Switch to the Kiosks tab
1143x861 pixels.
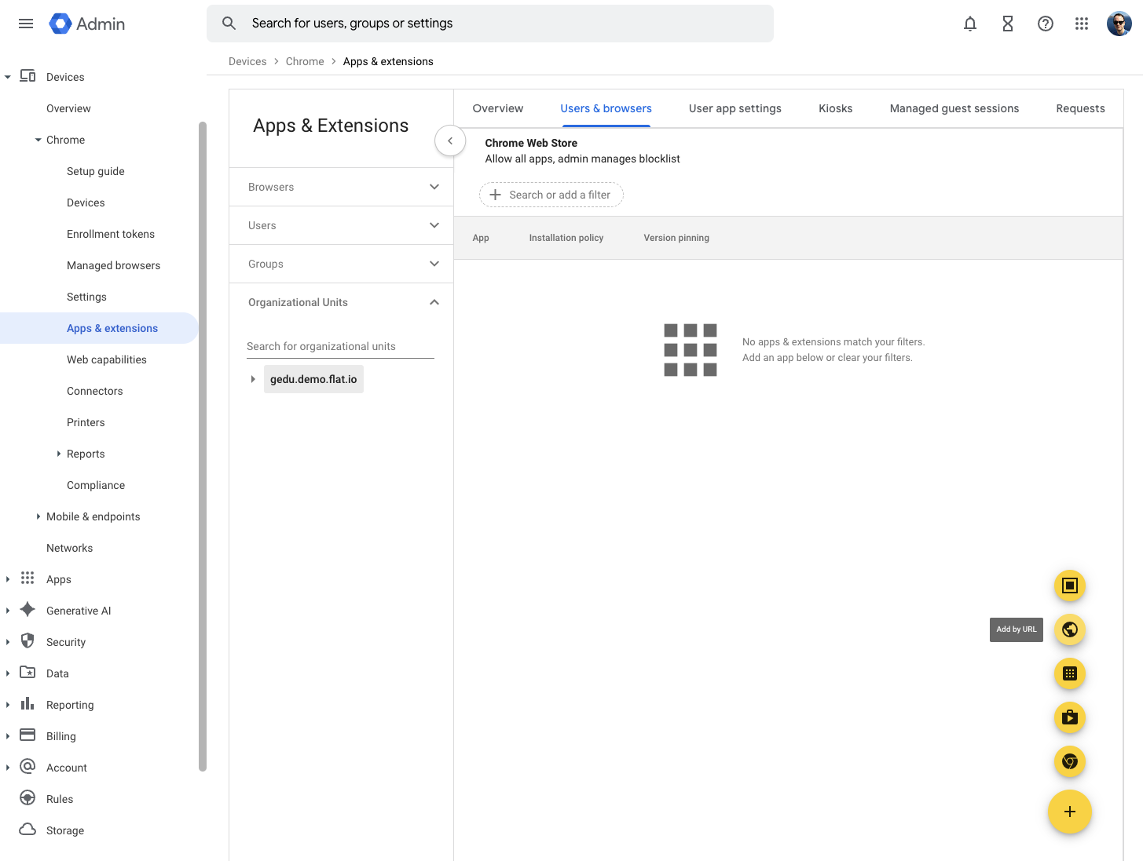coord(835,108)
